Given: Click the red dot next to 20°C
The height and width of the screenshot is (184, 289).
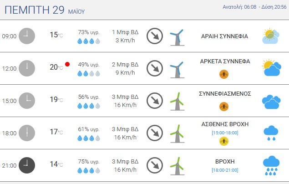Looking at the screenshot, I should pos(67,64).
